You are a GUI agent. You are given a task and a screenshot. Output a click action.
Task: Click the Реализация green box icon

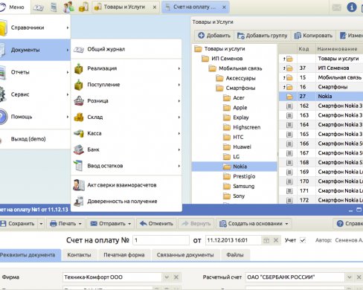(79, 68)
